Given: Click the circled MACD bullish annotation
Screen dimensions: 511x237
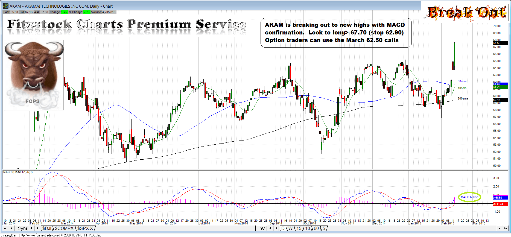Looking at the screenshot, I should pyautogui.click(x=469, y=197).
